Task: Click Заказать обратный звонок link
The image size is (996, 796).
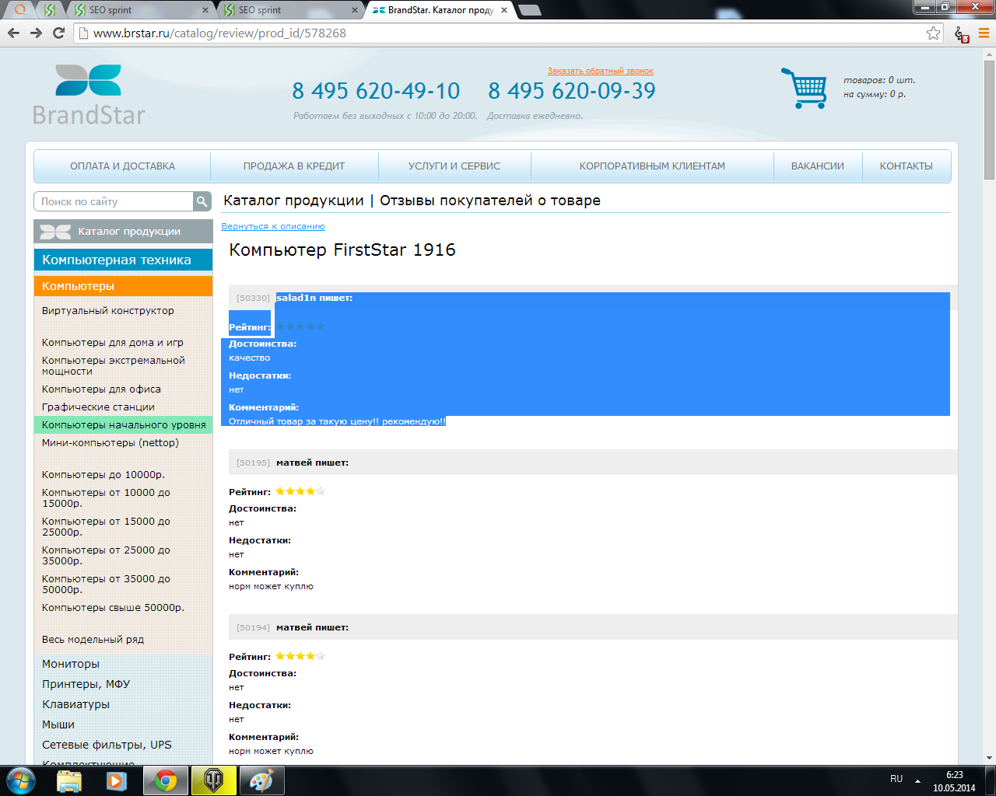Action: [600, 71]
